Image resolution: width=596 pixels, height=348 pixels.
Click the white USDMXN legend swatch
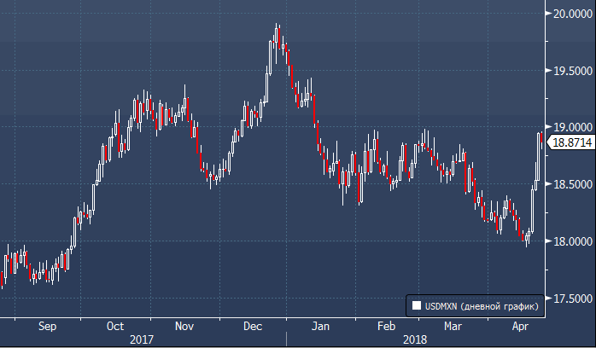pos(416,304)
